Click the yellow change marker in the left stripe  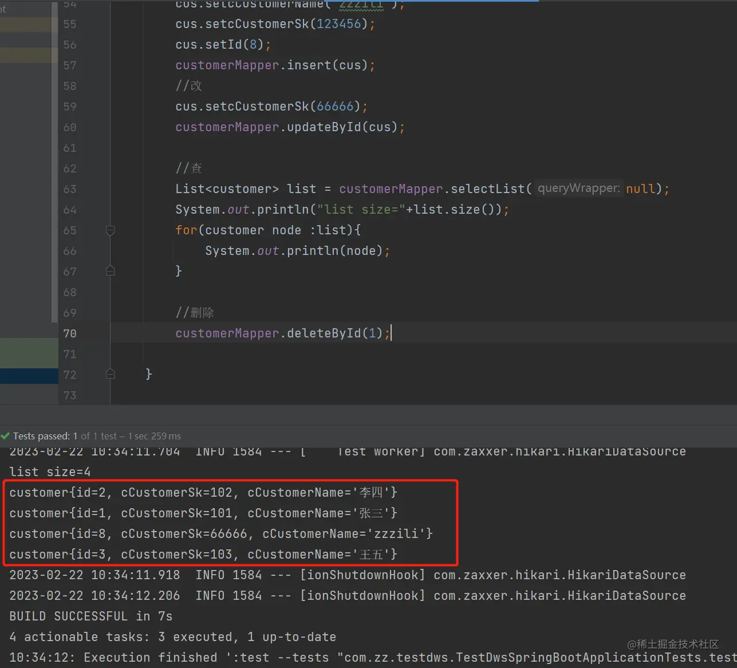point(29,25)
